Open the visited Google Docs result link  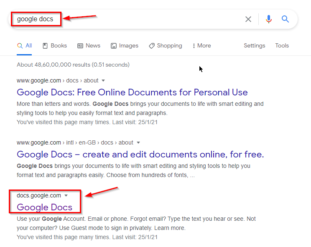coord(44,207)
